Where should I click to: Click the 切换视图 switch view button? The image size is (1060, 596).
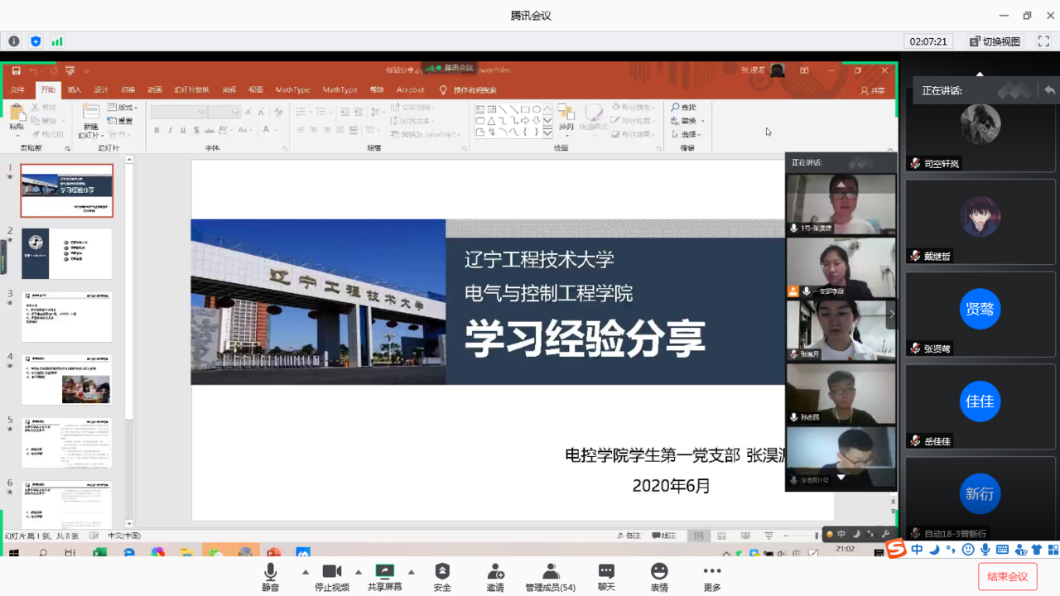995,41
